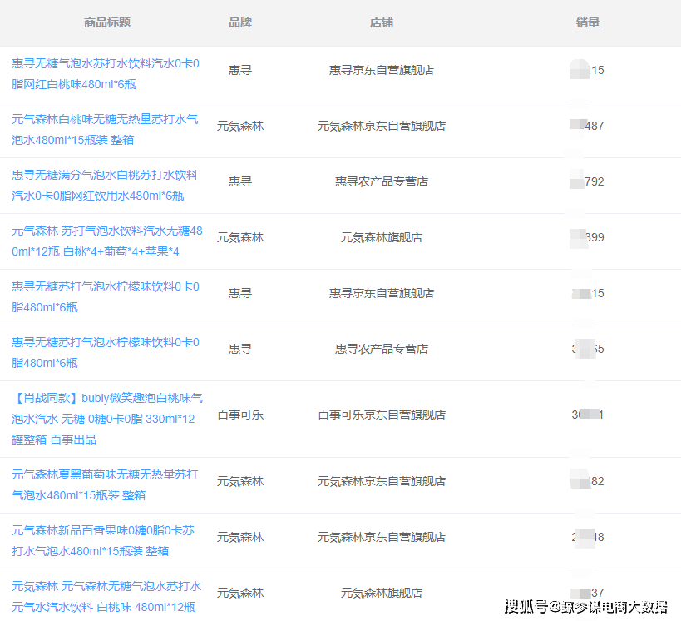The width and height of the screenshot is (681, 621).
Task: Click the sales figure ending in 399
Action: 587,237
